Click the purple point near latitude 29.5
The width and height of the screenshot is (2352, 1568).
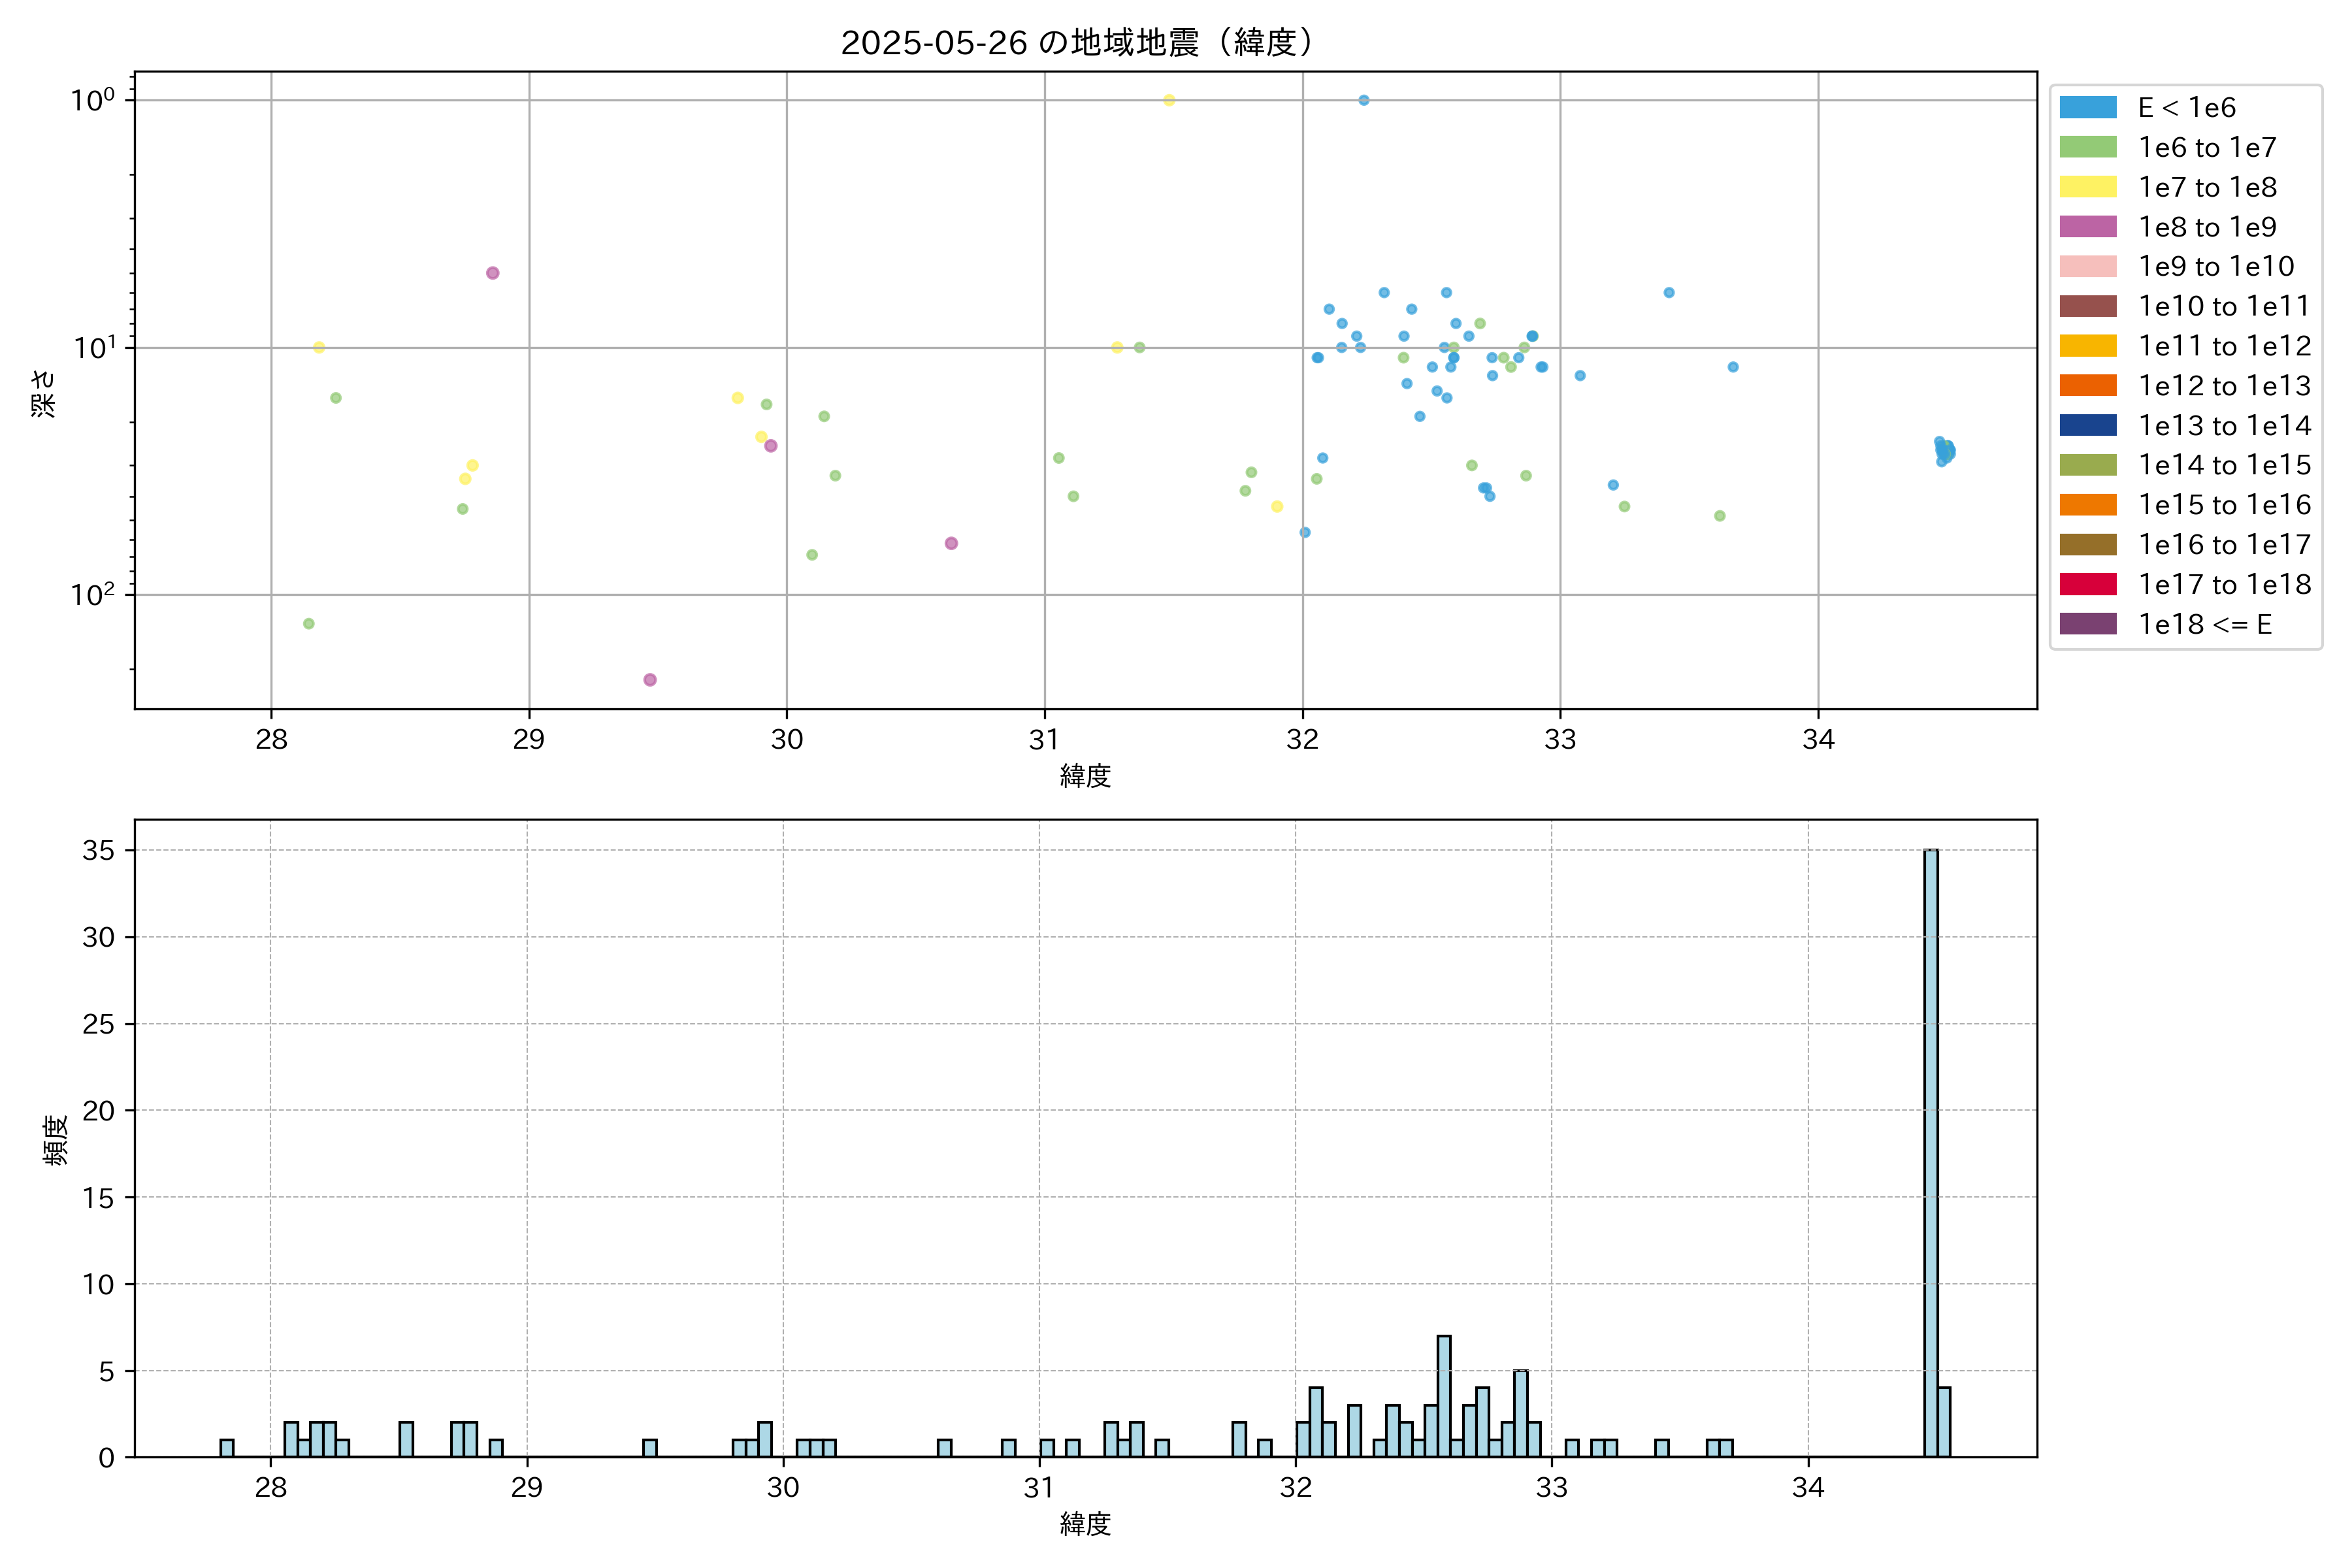point(650,680)
